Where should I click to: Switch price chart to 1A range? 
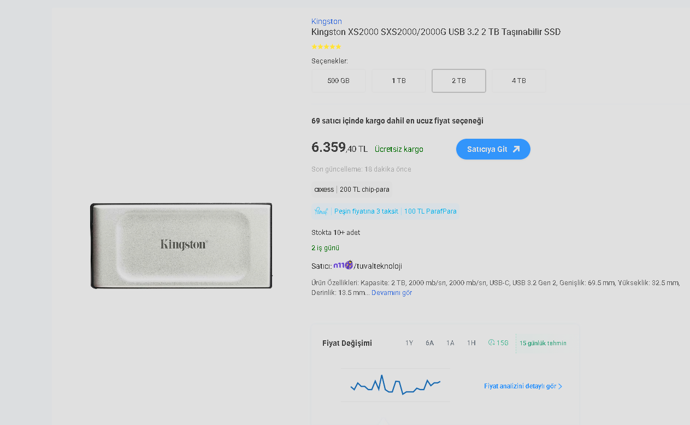point(450,343)
